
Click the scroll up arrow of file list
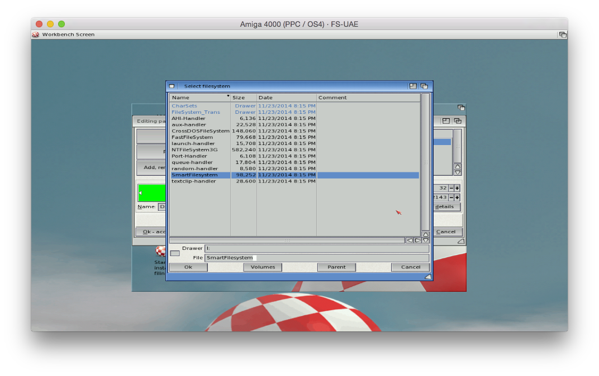[x=426, y=234]
